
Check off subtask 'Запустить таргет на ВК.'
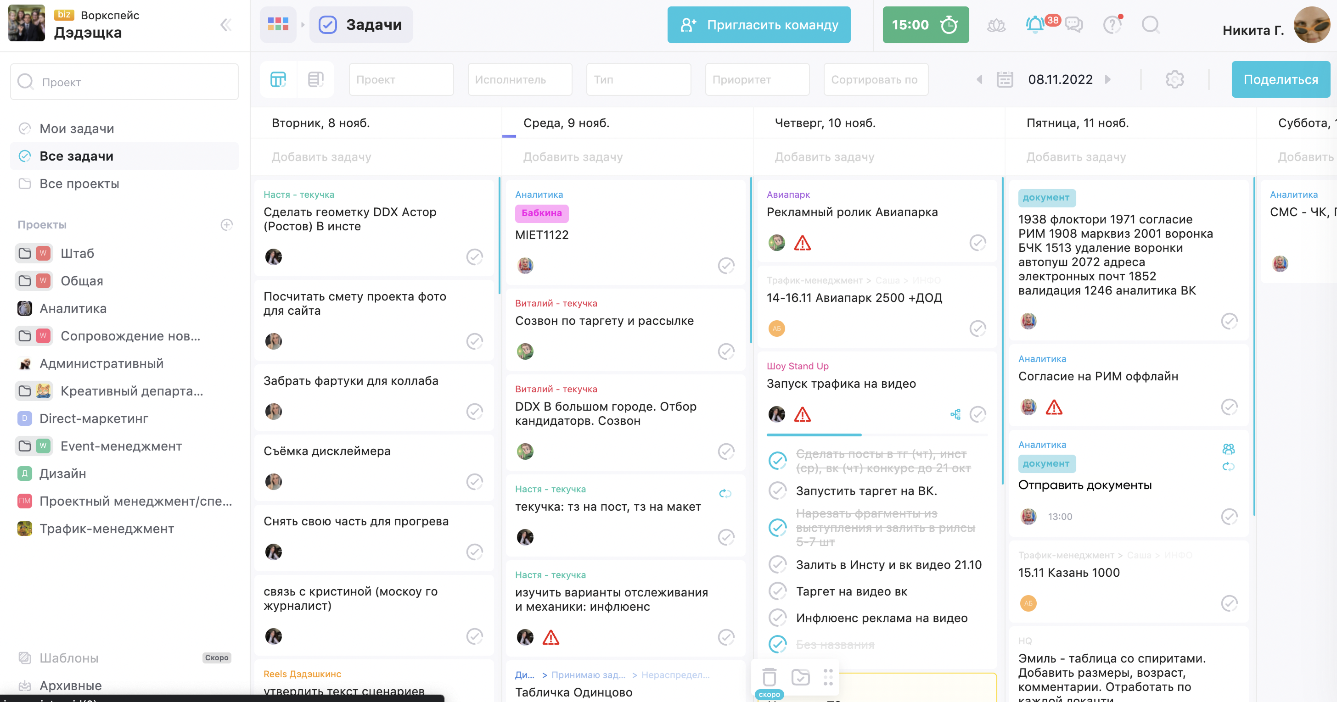pyautogui.click(x=777, y=491)
